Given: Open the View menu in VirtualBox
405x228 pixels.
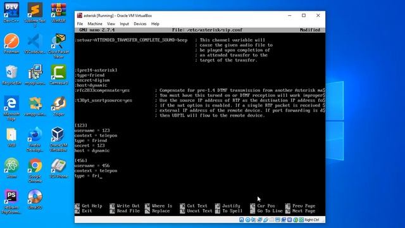Looking at the screenshot, I should [x=111, y=24].
